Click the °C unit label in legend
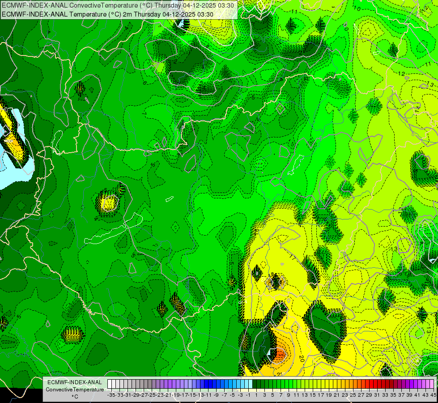The height and width of the screenshot is (403, 438). tap(75, 397)
